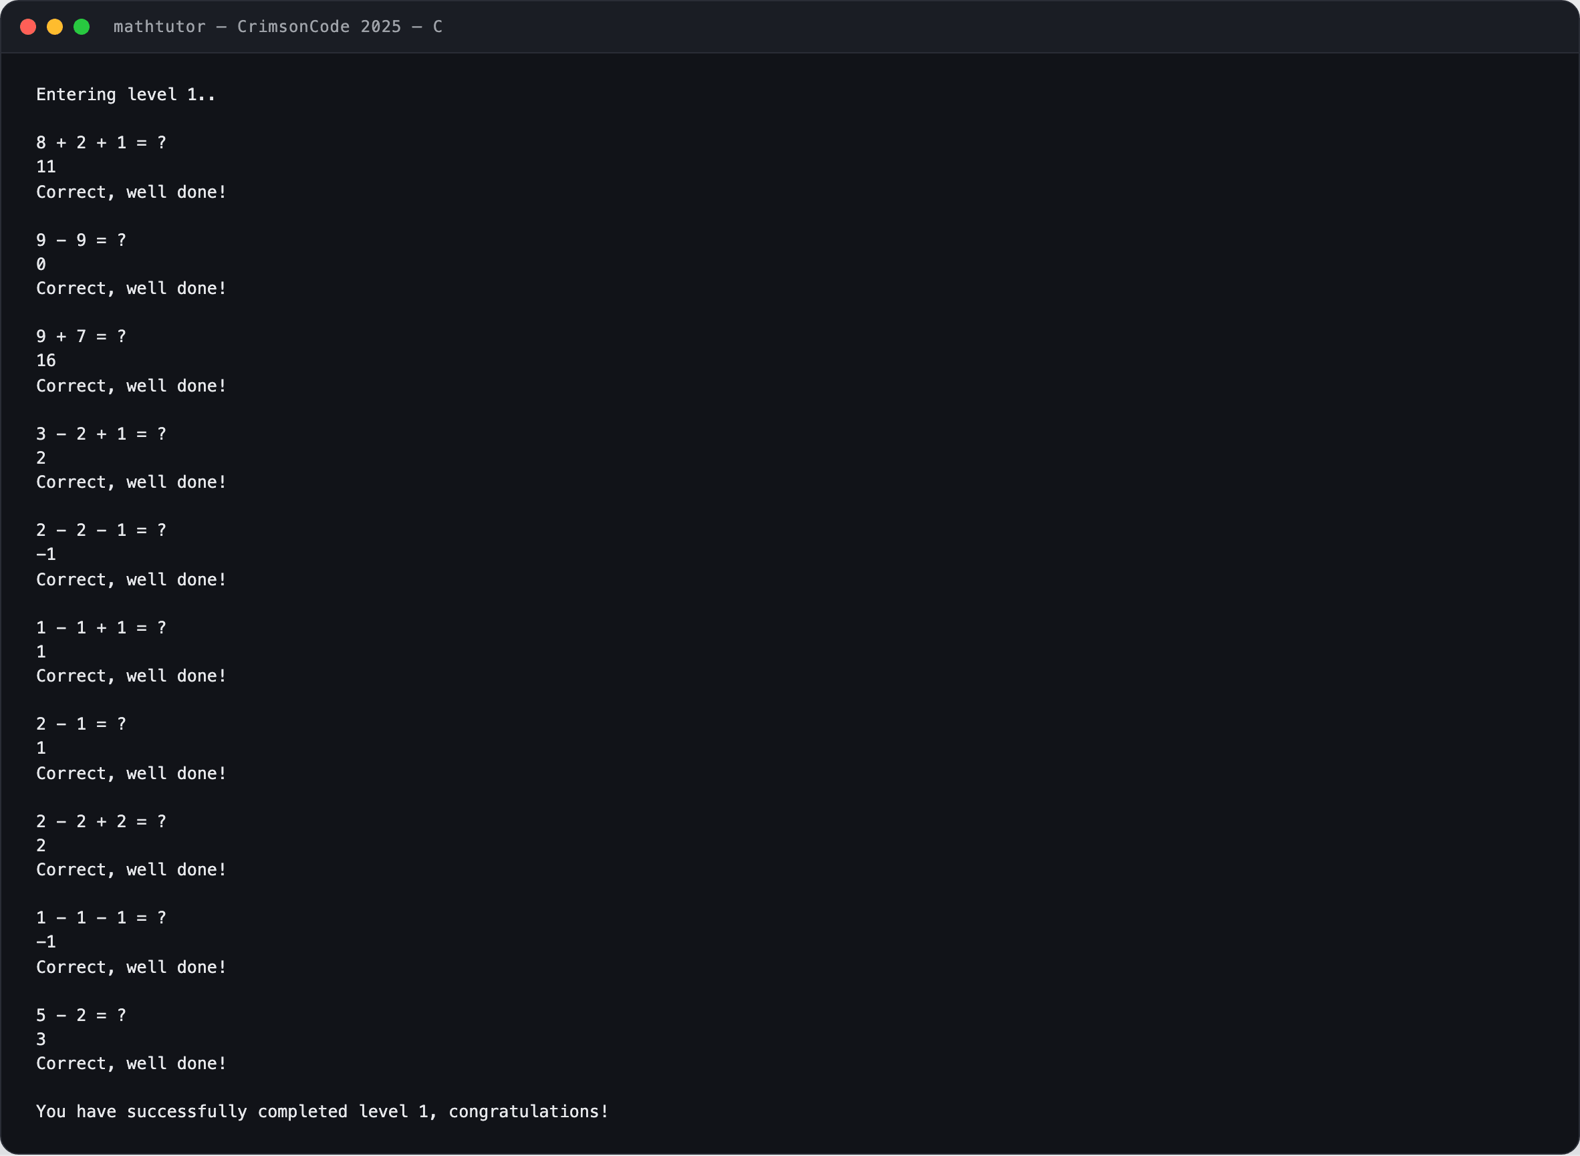Select the question '2 − 2 + 2 = ?'
The width and height of the screenshot is (1580, 1156).
(102, 821)
